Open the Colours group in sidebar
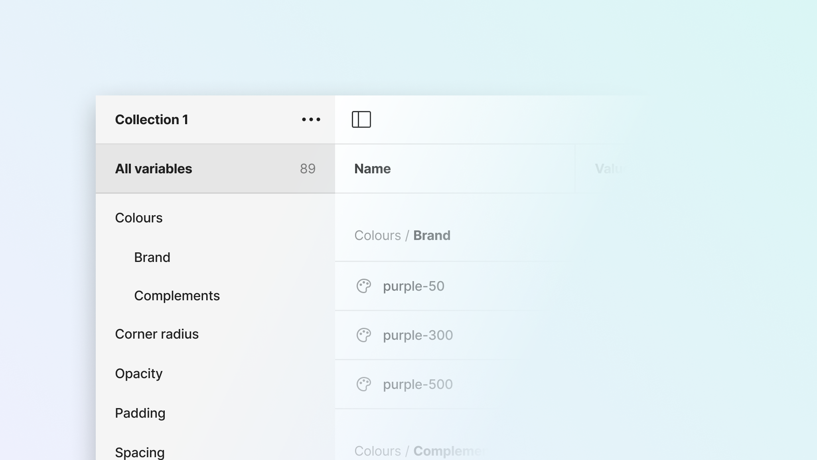The height and width of the screenshot is (460, 817). pyautogui.click(x=139, y=218)
